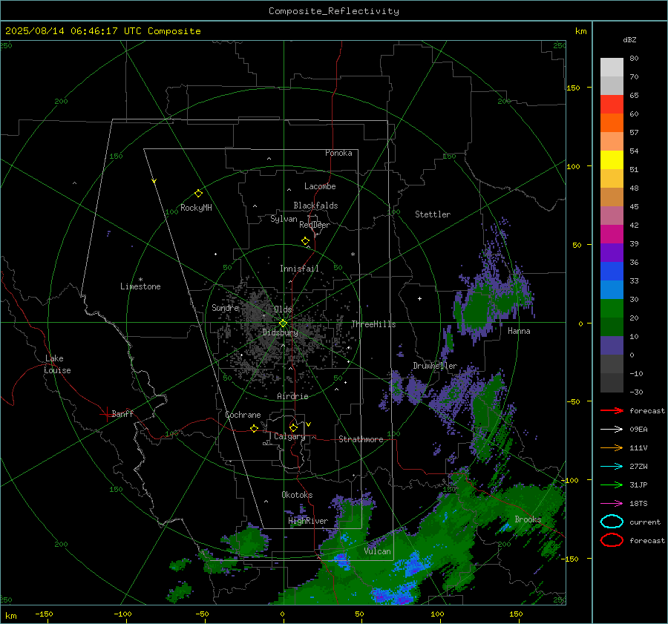668x624 pixels.
Task: Click the Ponoka city label
Action: point(338,153)
